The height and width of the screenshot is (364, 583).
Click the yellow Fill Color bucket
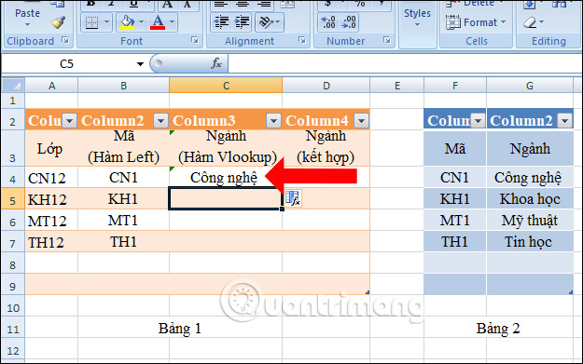click(127, 22)
